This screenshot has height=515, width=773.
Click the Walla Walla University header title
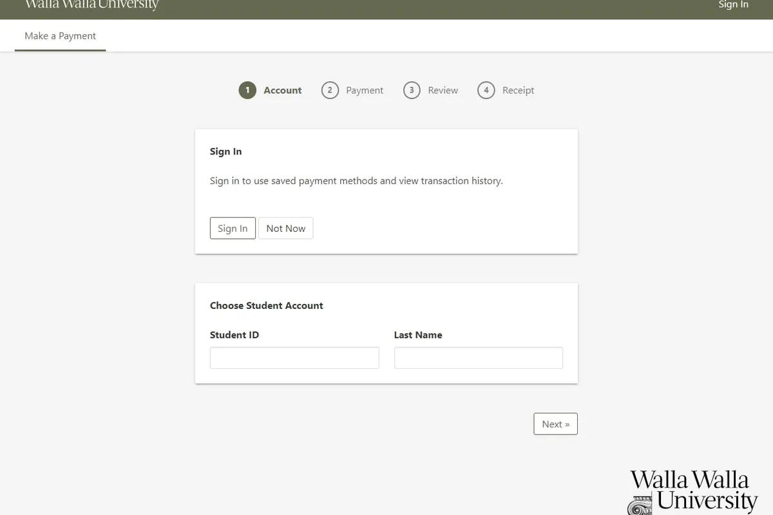pos(91,5)
